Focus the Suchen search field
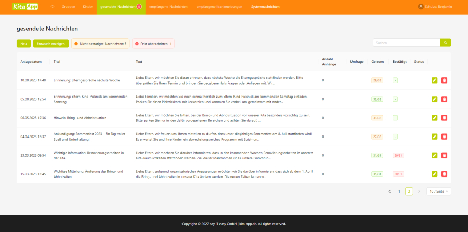This screenshot has width=468, height=232. [406, 43]
